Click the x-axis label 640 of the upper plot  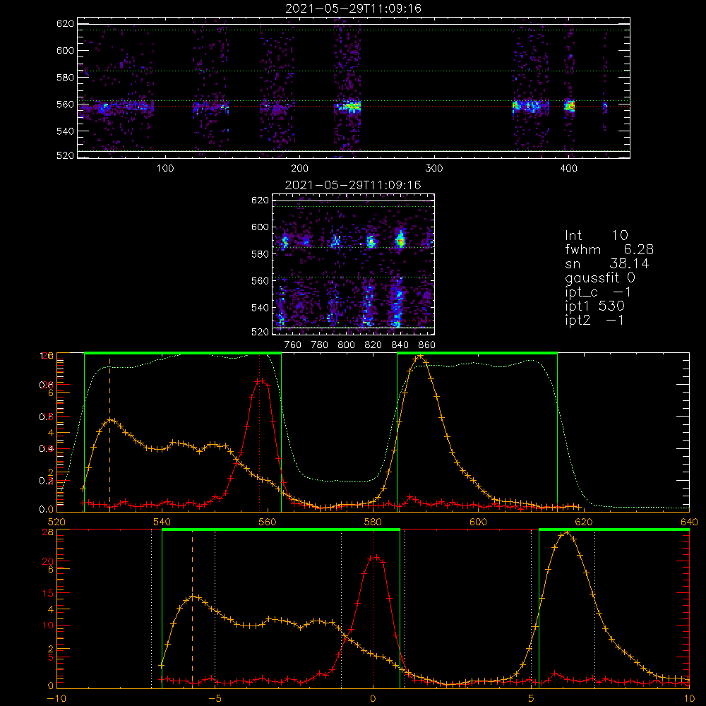coord(689,522)
